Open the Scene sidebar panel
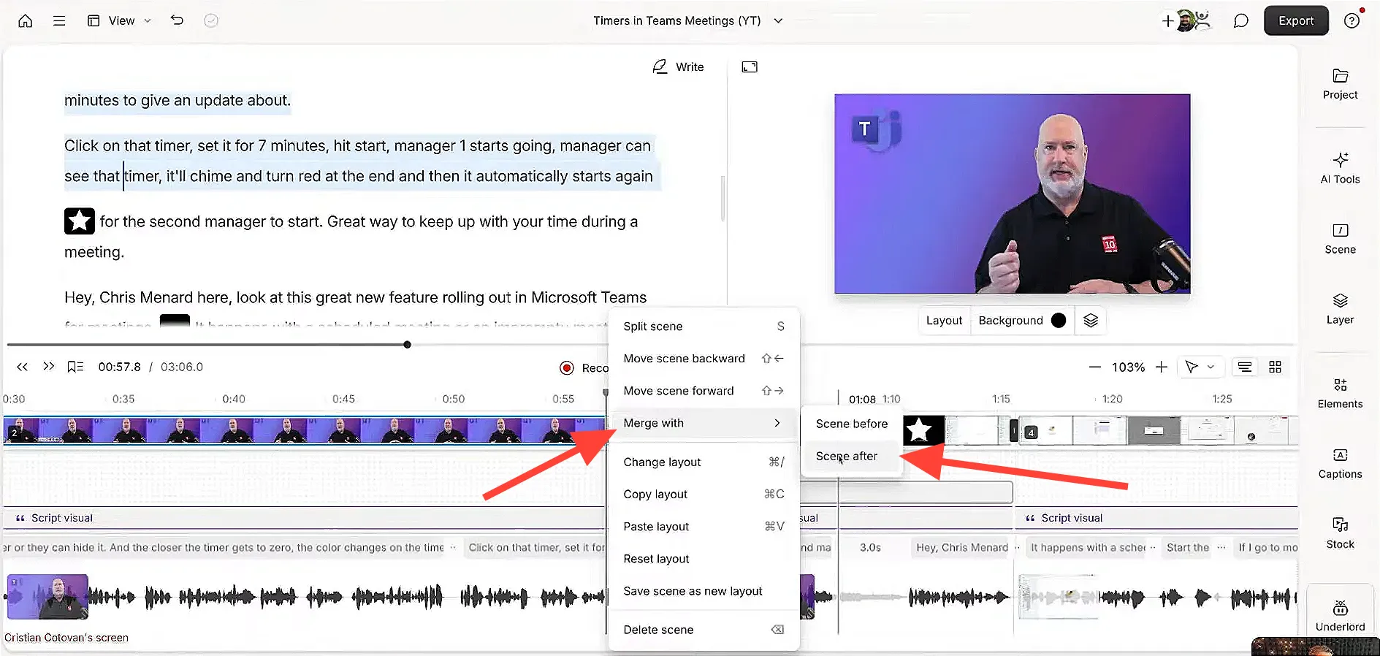Image resolution: width=1380 pixels, height=656 pixels. [1340, 239]
